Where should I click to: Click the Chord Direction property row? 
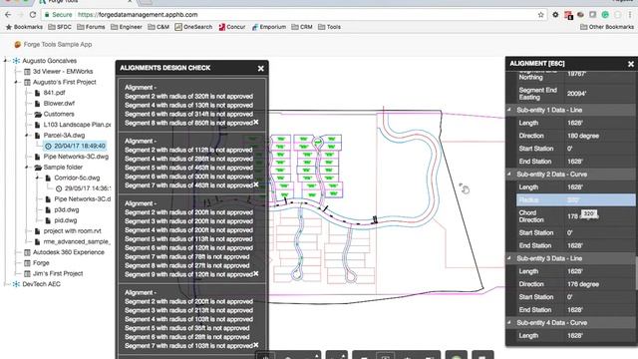tap(575, 216)
